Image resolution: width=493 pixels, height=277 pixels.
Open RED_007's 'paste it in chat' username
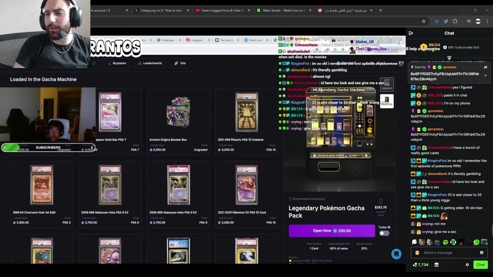click(435, 95)
